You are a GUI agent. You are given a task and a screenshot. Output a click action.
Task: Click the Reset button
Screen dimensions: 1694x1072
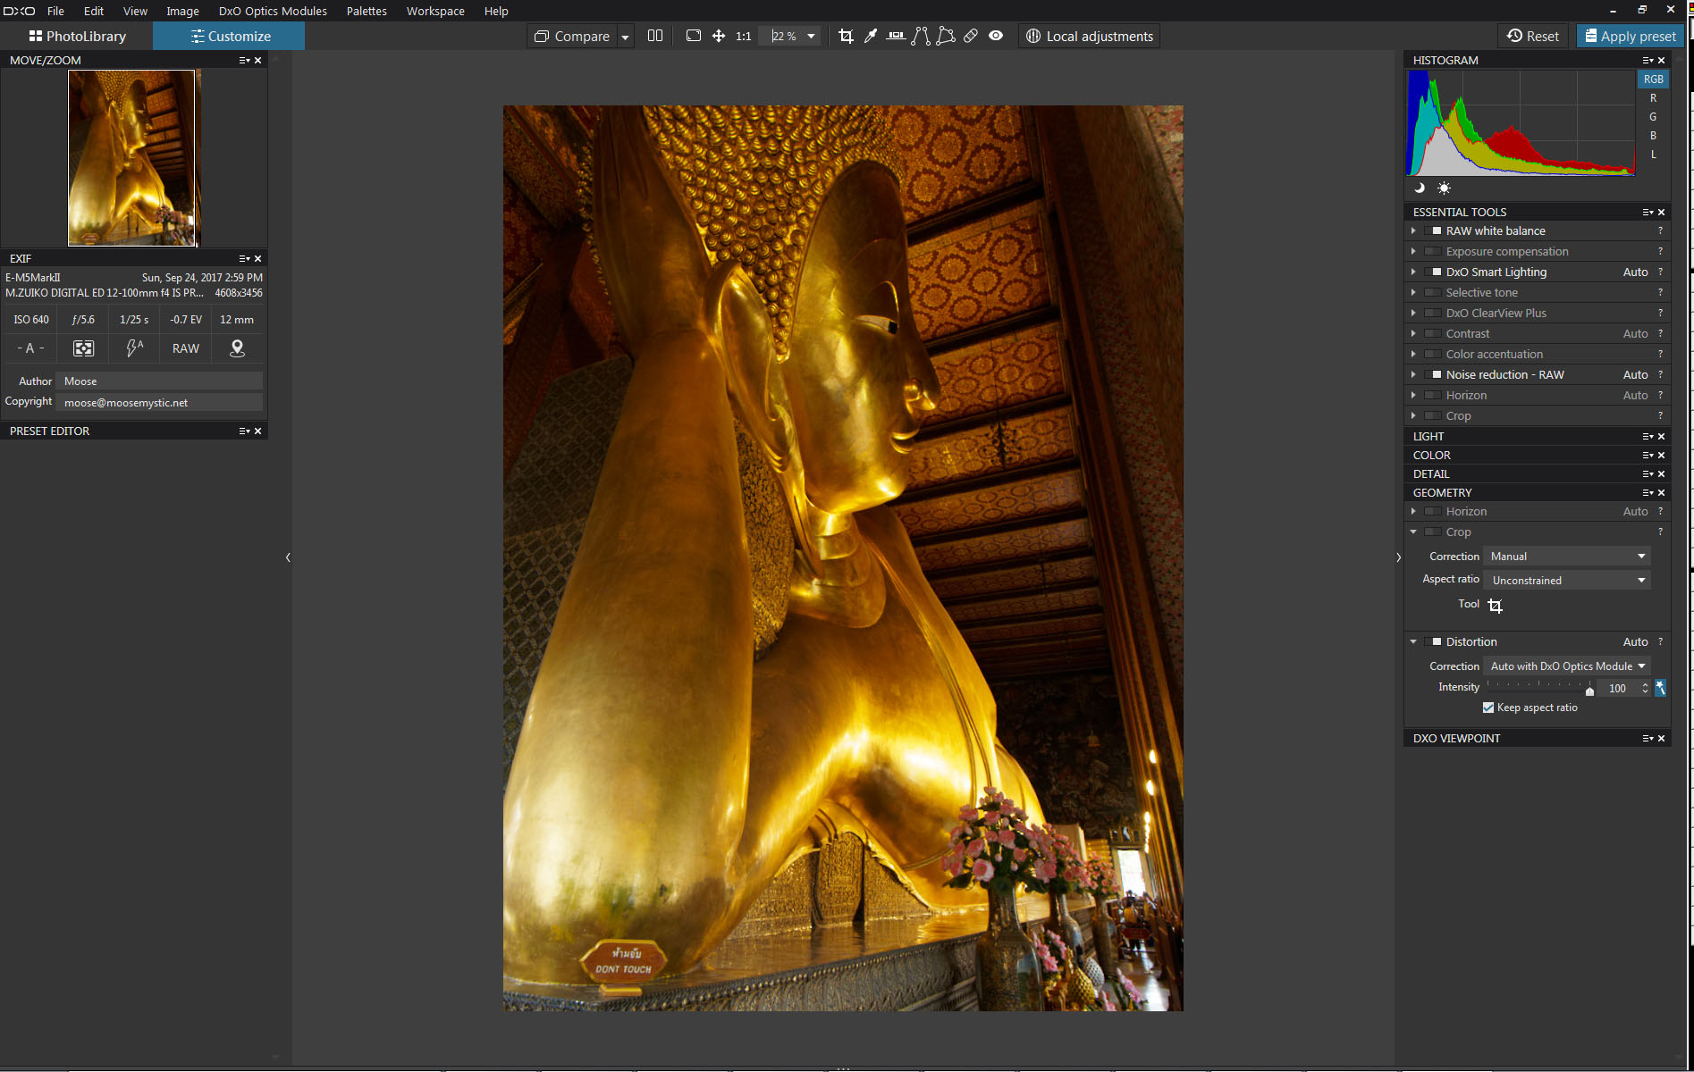[x=1533, y=37]
